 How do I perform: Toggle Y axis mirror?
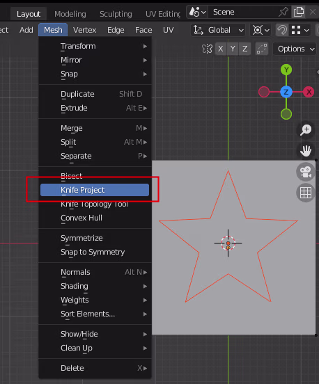[233, 49]
